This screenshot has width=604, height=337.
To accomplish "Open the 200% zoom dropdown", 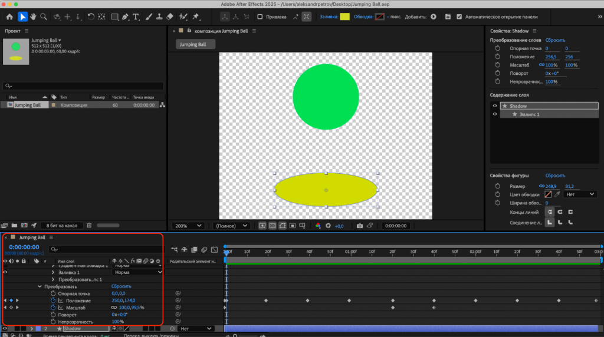I will pos(188,226).
